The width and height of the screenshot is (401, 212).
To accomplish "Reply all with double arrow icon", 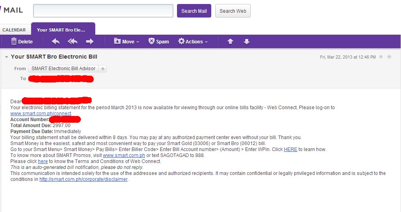I will 73,41.
